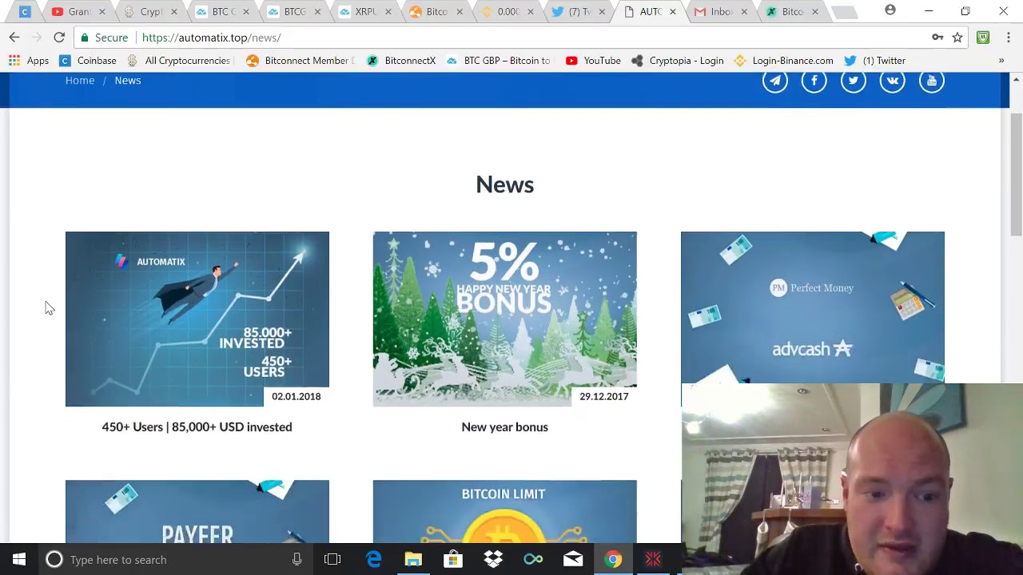Open the Apps grid in bookmarks bar
The height and width of the screenshot is (575, 1023).
coord(29,61)
